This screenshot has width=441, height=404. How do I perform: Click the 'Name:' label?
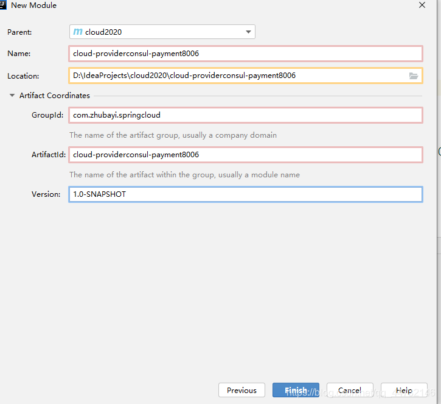tap(19, 54)
